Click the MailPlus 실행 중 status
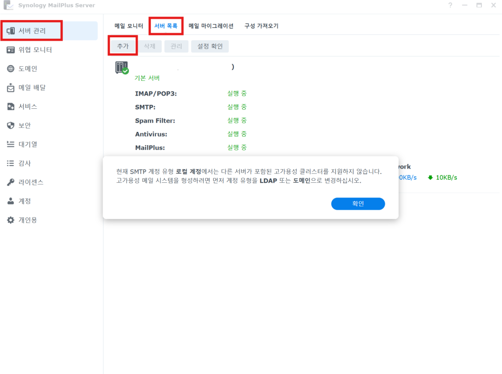Screen dimensions: 502x374 point(237,147)
